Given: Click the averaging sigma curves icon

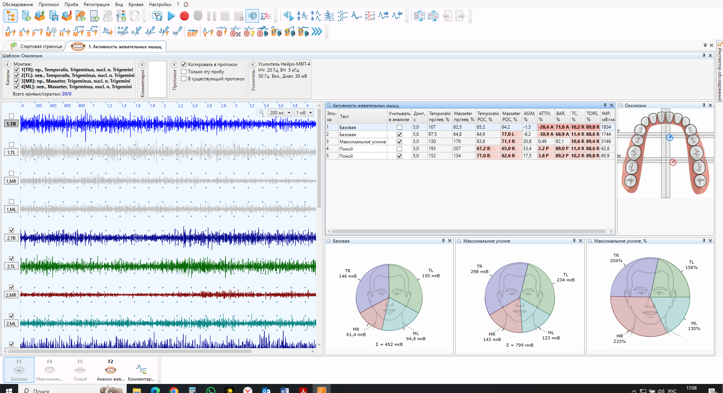Looking at the screenshot, I should [x=266, y=16].
